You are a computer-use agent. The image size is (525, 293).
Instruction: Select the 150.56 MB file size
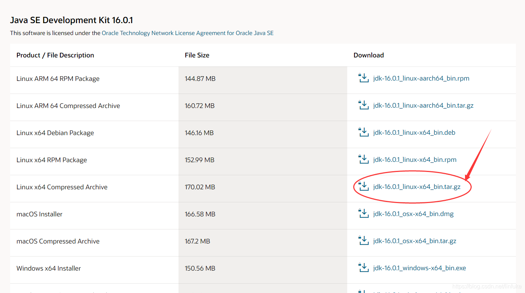coord(200,268)
